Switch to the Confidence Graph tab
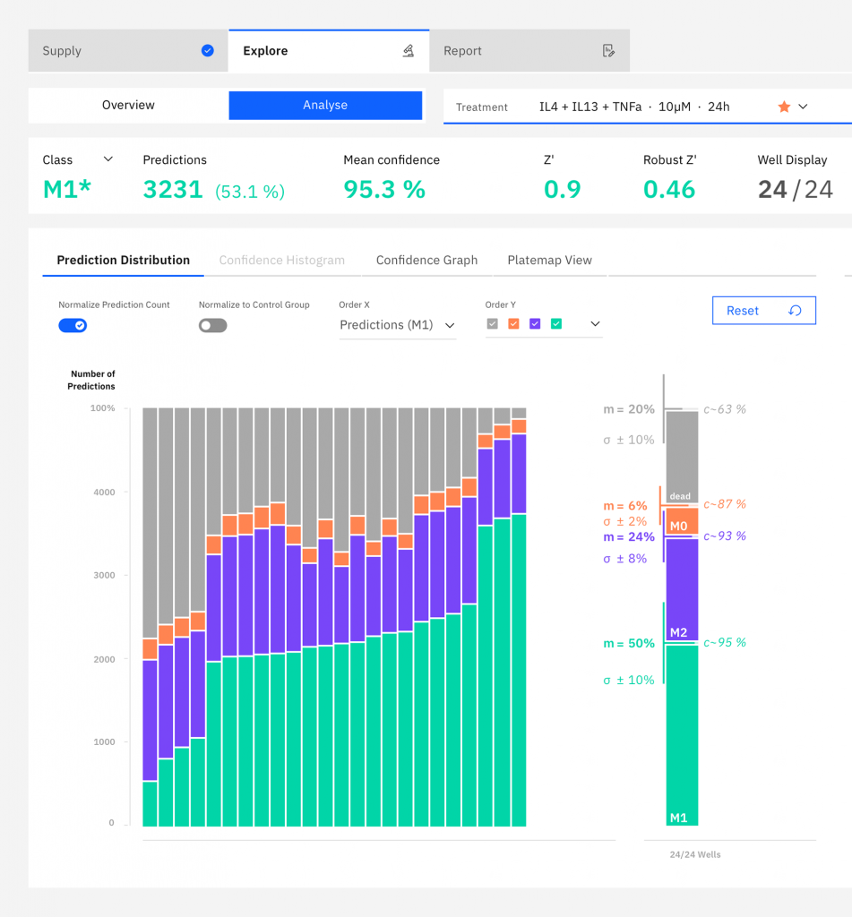This screenshot has height=917, width=852. [x=426, y=261]
